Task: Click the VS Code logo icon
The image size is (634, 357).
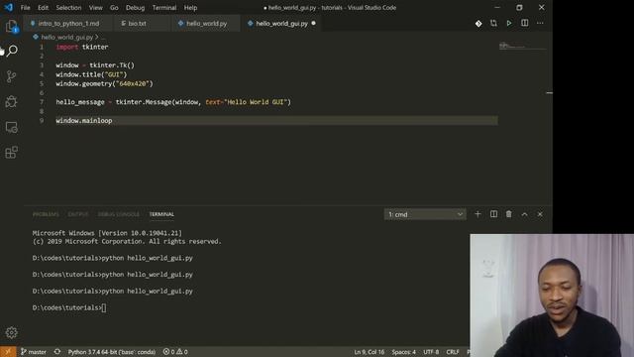Action: pyautogui.click(x=8, y=7)
